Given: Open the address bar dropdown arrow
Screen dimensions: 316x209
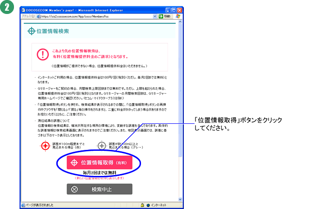Looking at the screenshot, I should tap(155, 17).
